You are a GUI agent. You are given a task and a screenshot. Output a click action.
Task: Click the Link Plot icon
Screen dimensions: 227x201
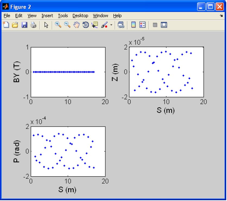click(x=121, y=25)
